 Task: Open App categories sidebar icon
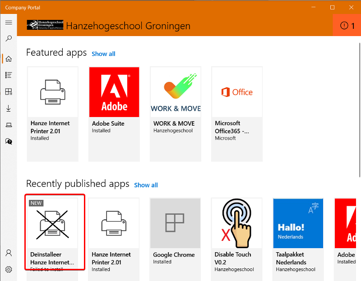click(x=8, y=92)
